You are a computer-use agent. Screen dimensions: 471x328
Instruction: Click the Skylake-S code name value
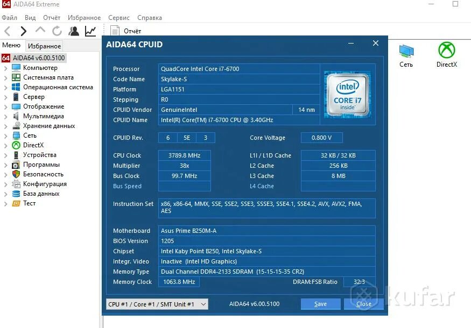(x=239, y=79)
